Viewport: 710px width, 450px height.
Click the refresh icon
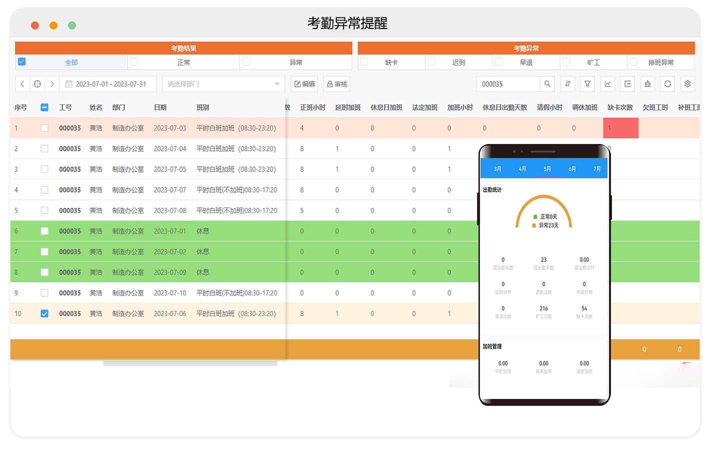pyautogui.click(x=667, y=84)
